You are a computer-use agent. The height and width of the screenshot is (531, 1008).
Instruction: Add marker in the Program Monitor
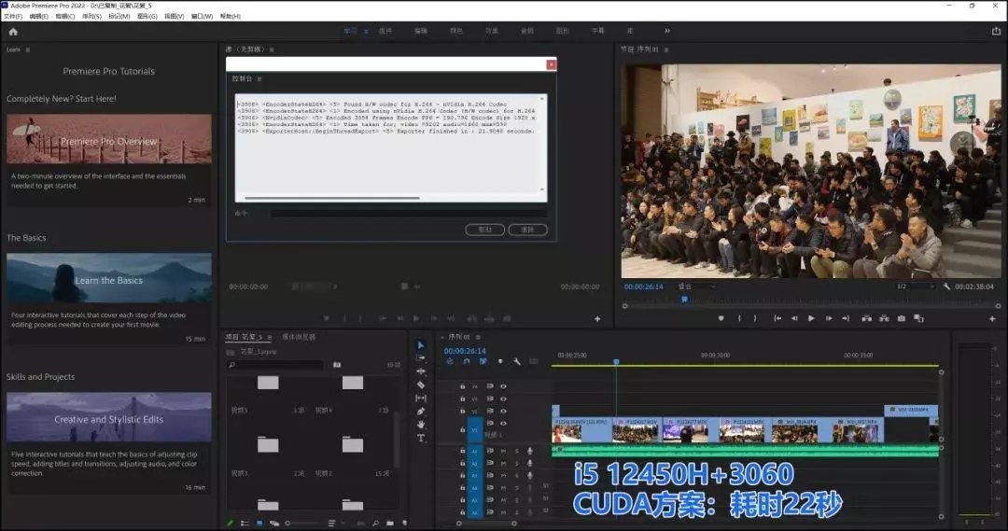click(x=721, y=318)
